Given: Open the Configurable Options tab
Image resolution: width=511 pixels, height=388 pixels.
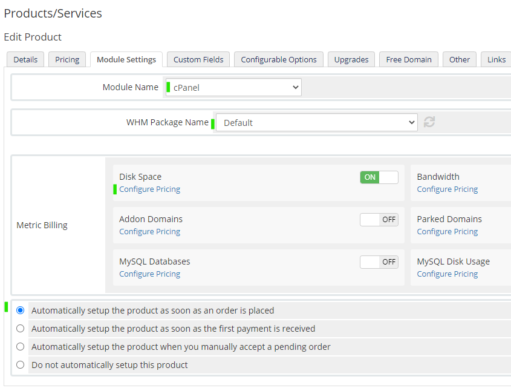Looking at the screenshot, I should (279, 59).
